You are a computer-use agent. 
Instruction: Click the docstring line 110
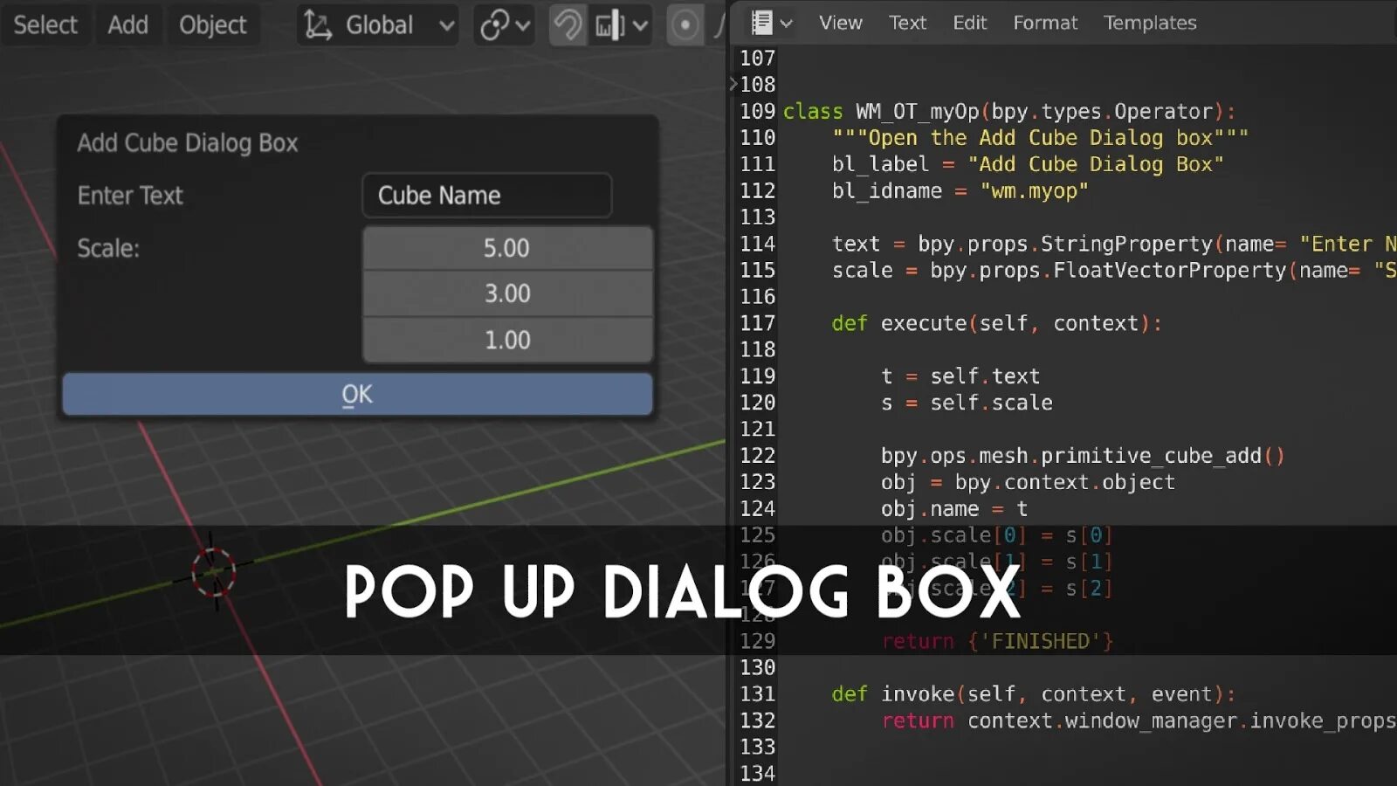pos(1040,138)
